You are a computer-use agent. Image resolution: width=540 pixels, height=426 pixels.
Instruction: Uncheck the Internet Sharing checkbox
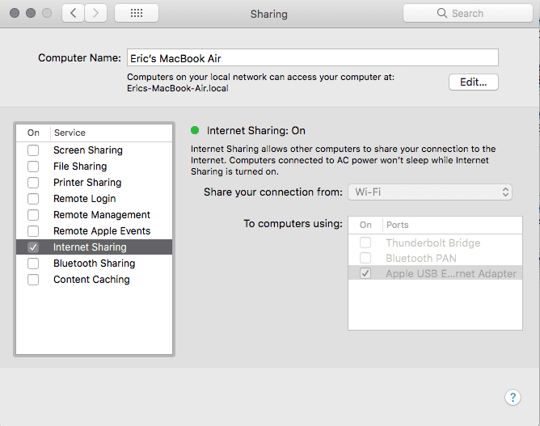click(x=33, y=247)
